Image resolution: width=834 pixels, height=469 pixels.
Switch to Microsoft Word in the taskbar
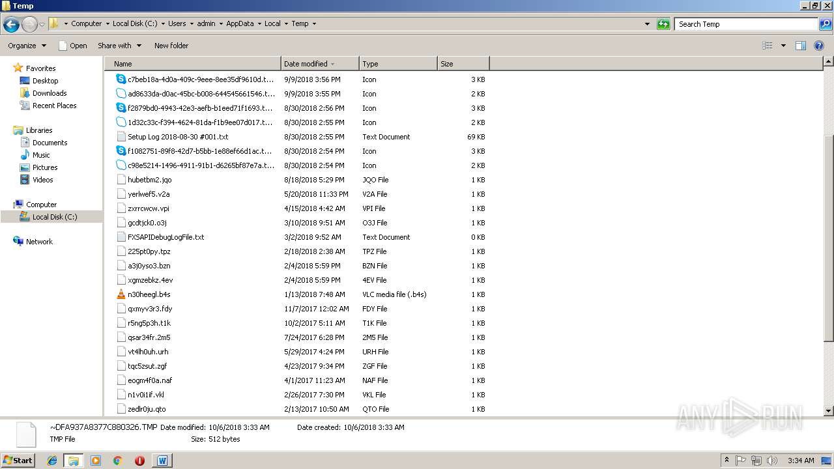[x=162, y=460]
